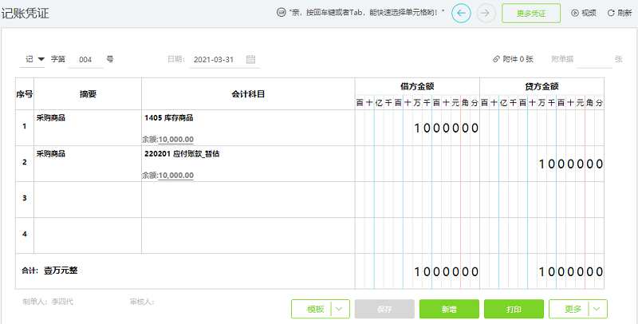Expand the 模板 dropdown arrow
638x324 pixels.
coord(341,310)
